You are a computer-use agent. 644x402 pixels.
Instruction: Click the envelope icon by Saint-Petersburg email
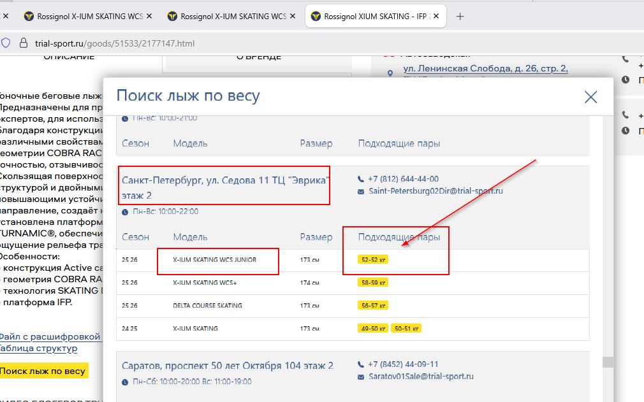pyautogui.click(x=361, y=191)
